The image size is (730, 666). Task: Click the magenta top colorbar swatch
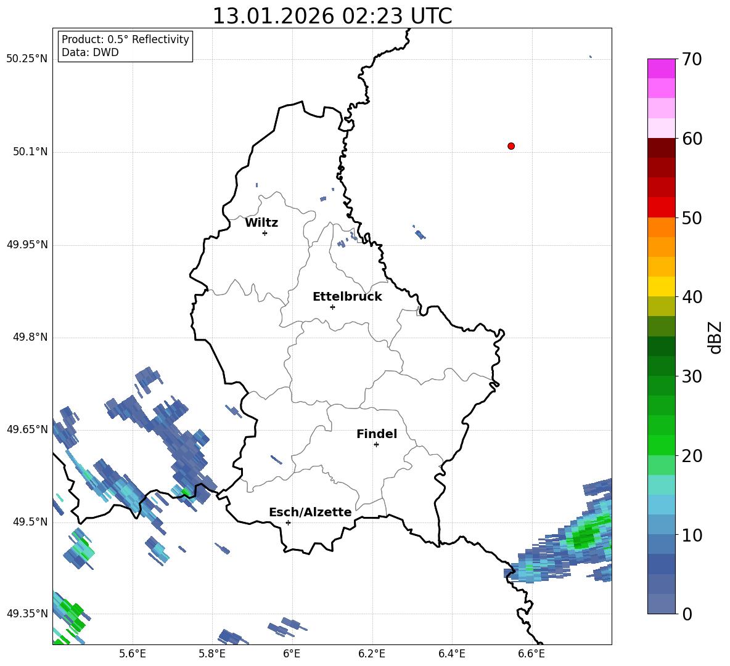pyautogui.click(x=661, y=68)
